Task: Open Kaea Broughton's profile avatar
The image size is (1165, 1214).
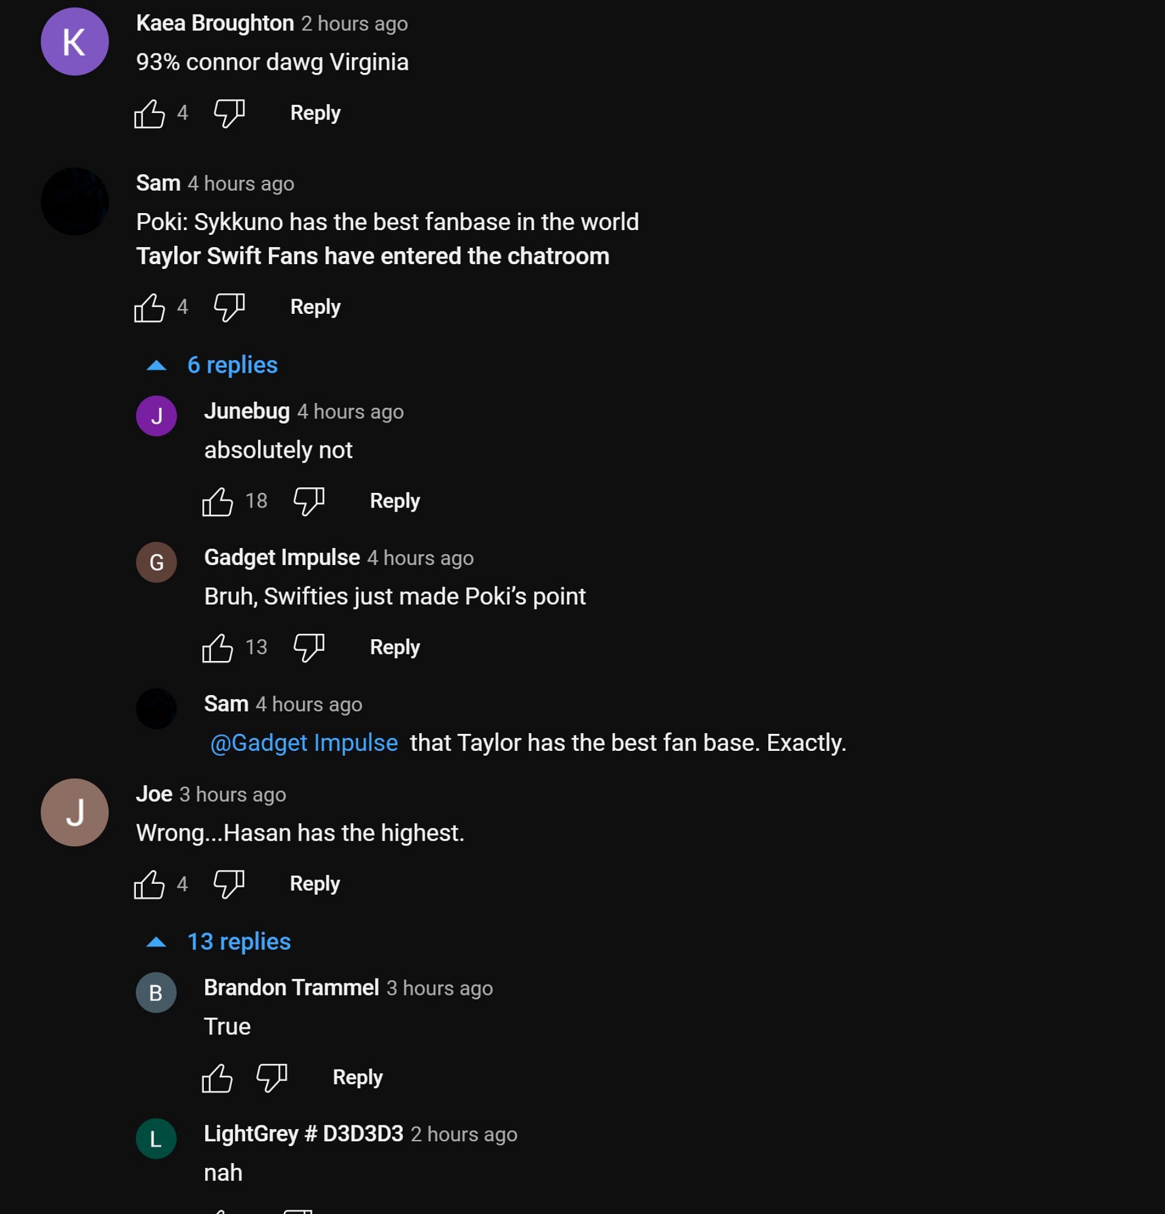Action: (x=75, y=42)
